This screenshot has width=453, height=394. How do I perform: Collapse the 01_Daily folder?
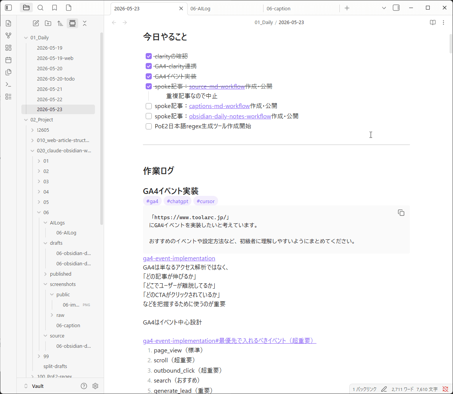[26, 38]
